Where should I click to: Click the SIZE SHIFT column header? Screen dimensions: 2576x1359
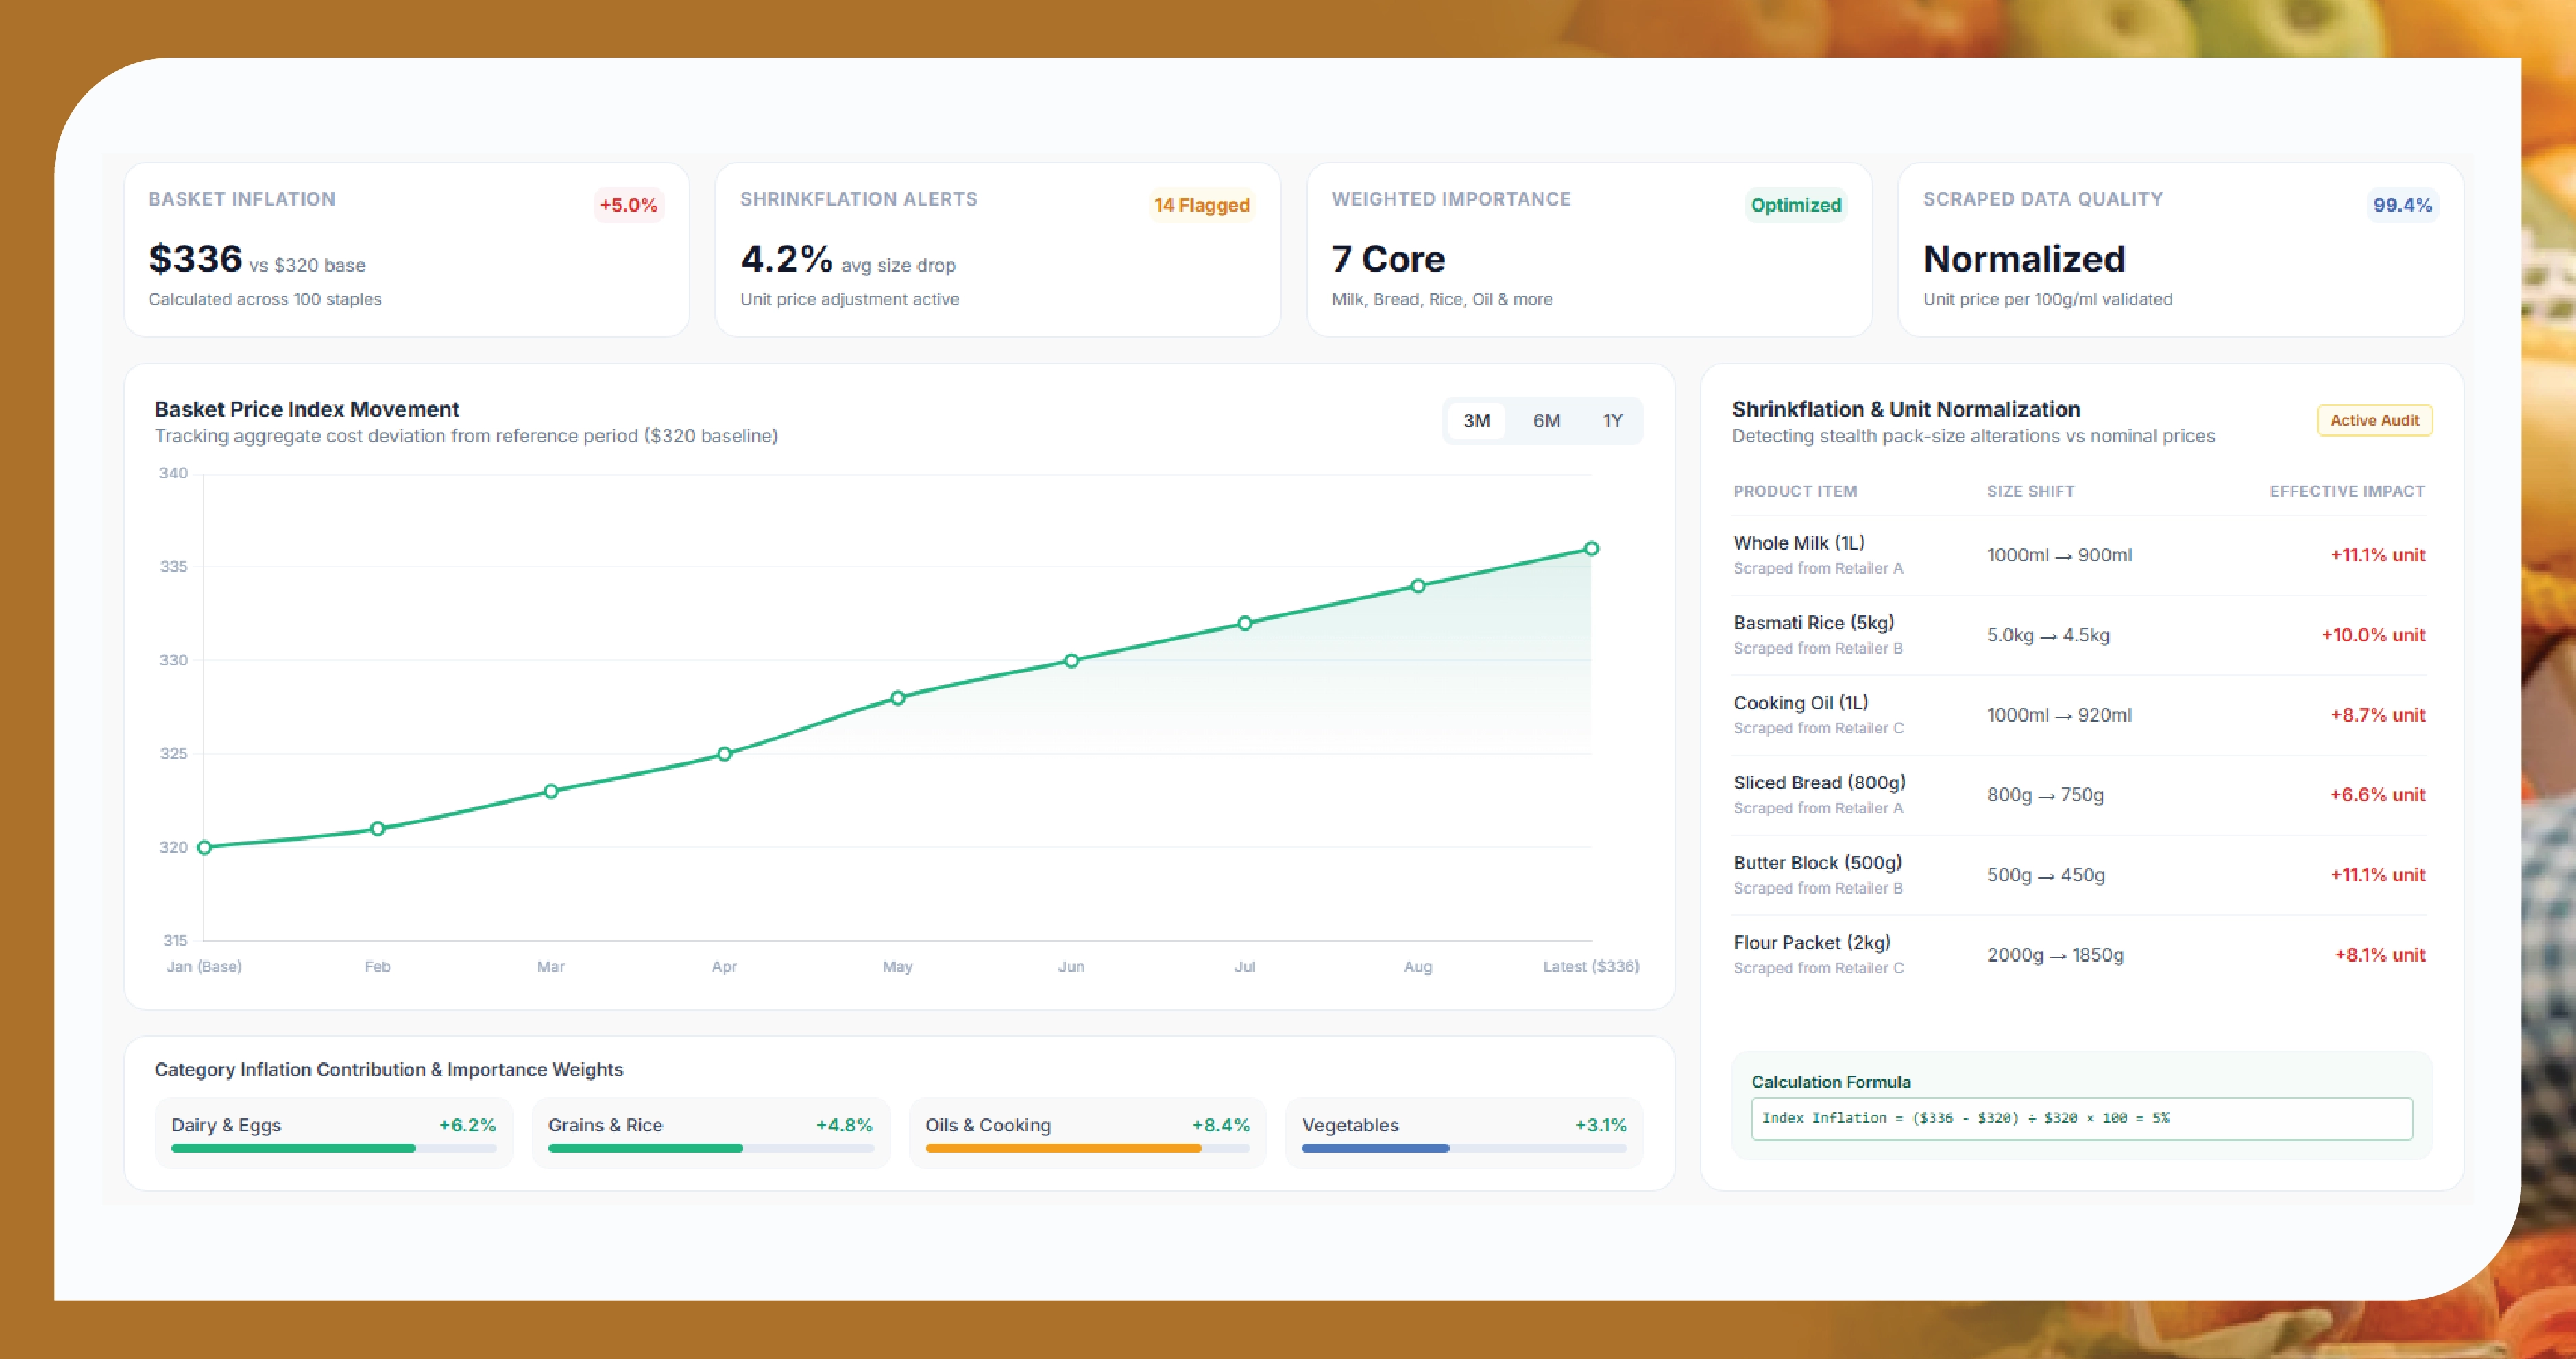coord(2030,491)
